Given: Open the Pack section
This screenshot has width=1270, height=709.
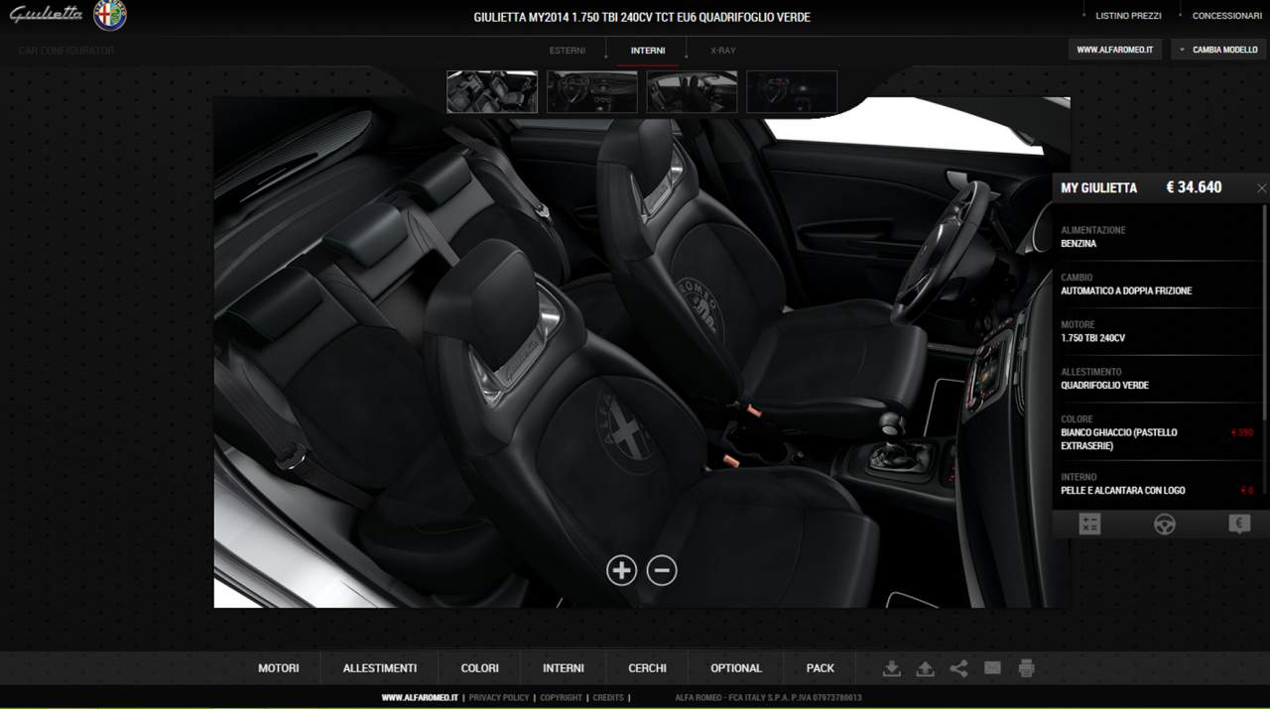Looking at the screenshot, I should pyautogui.click(x=821, y=668).
